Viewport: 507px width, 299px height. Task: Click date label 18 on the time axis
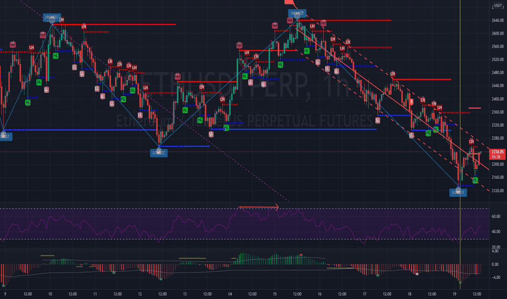409,294
